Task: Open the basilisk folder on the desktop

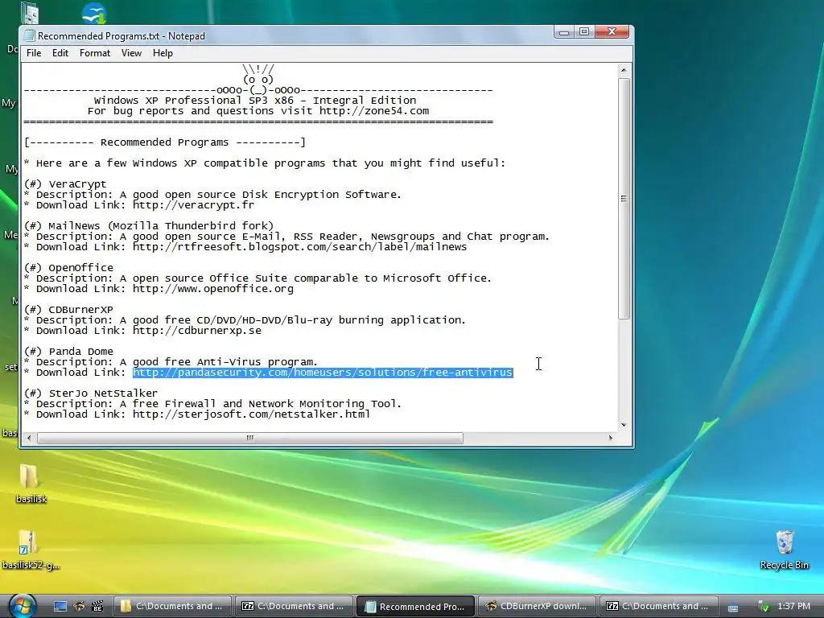Action: (31, 484)
